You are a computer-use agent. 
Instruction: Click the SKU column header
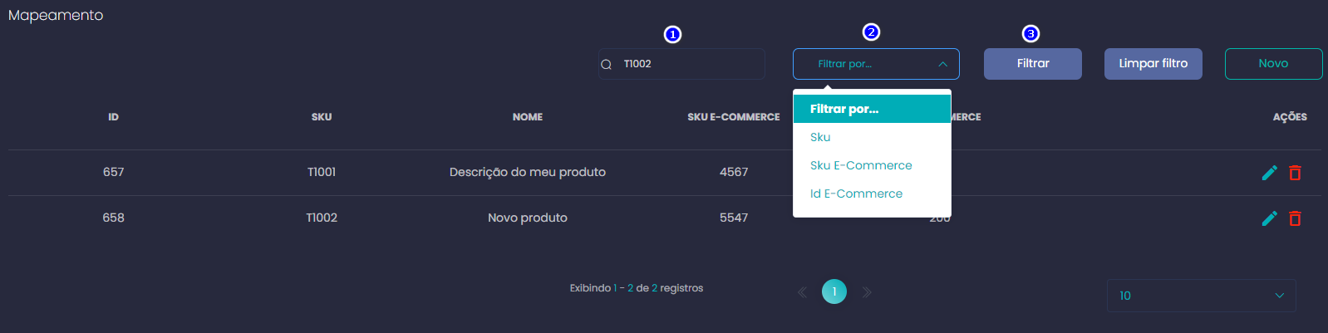point(322,117)
